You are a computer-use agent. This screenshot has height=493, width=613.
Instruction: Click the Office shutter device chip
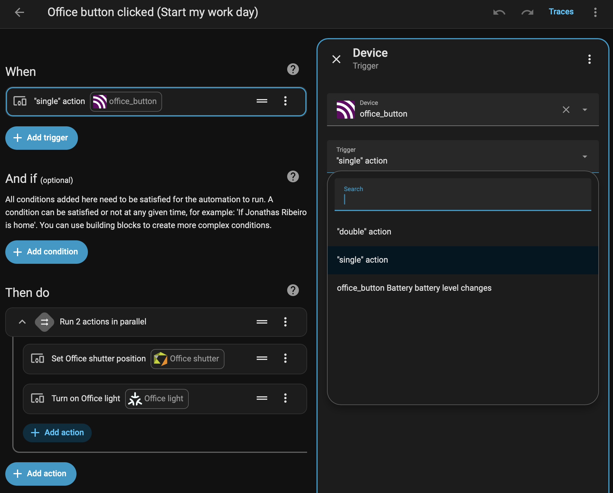188,359
